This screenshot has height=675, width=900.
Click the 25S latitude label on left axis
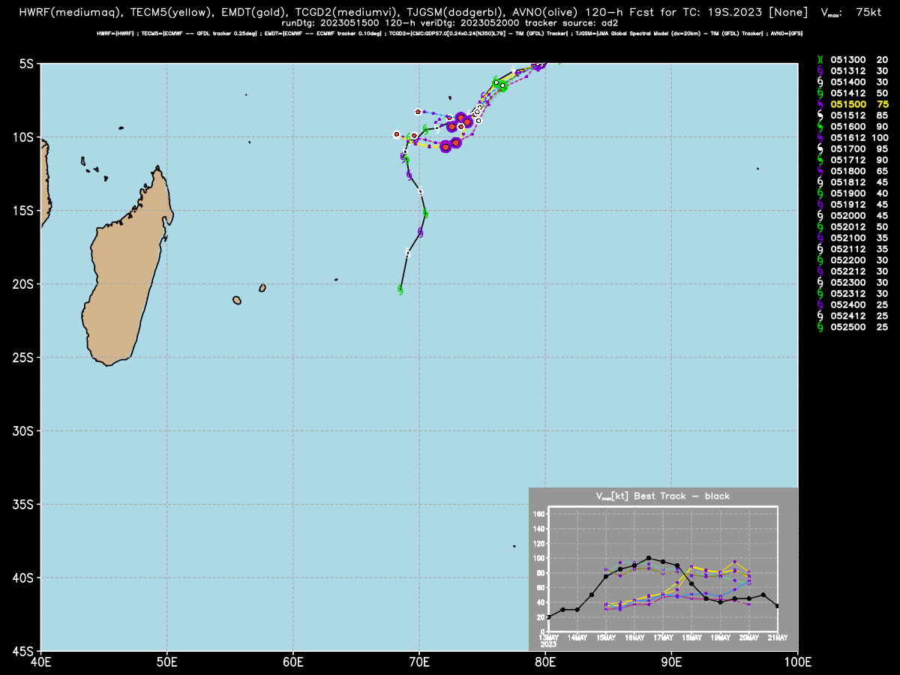[24, 357]
